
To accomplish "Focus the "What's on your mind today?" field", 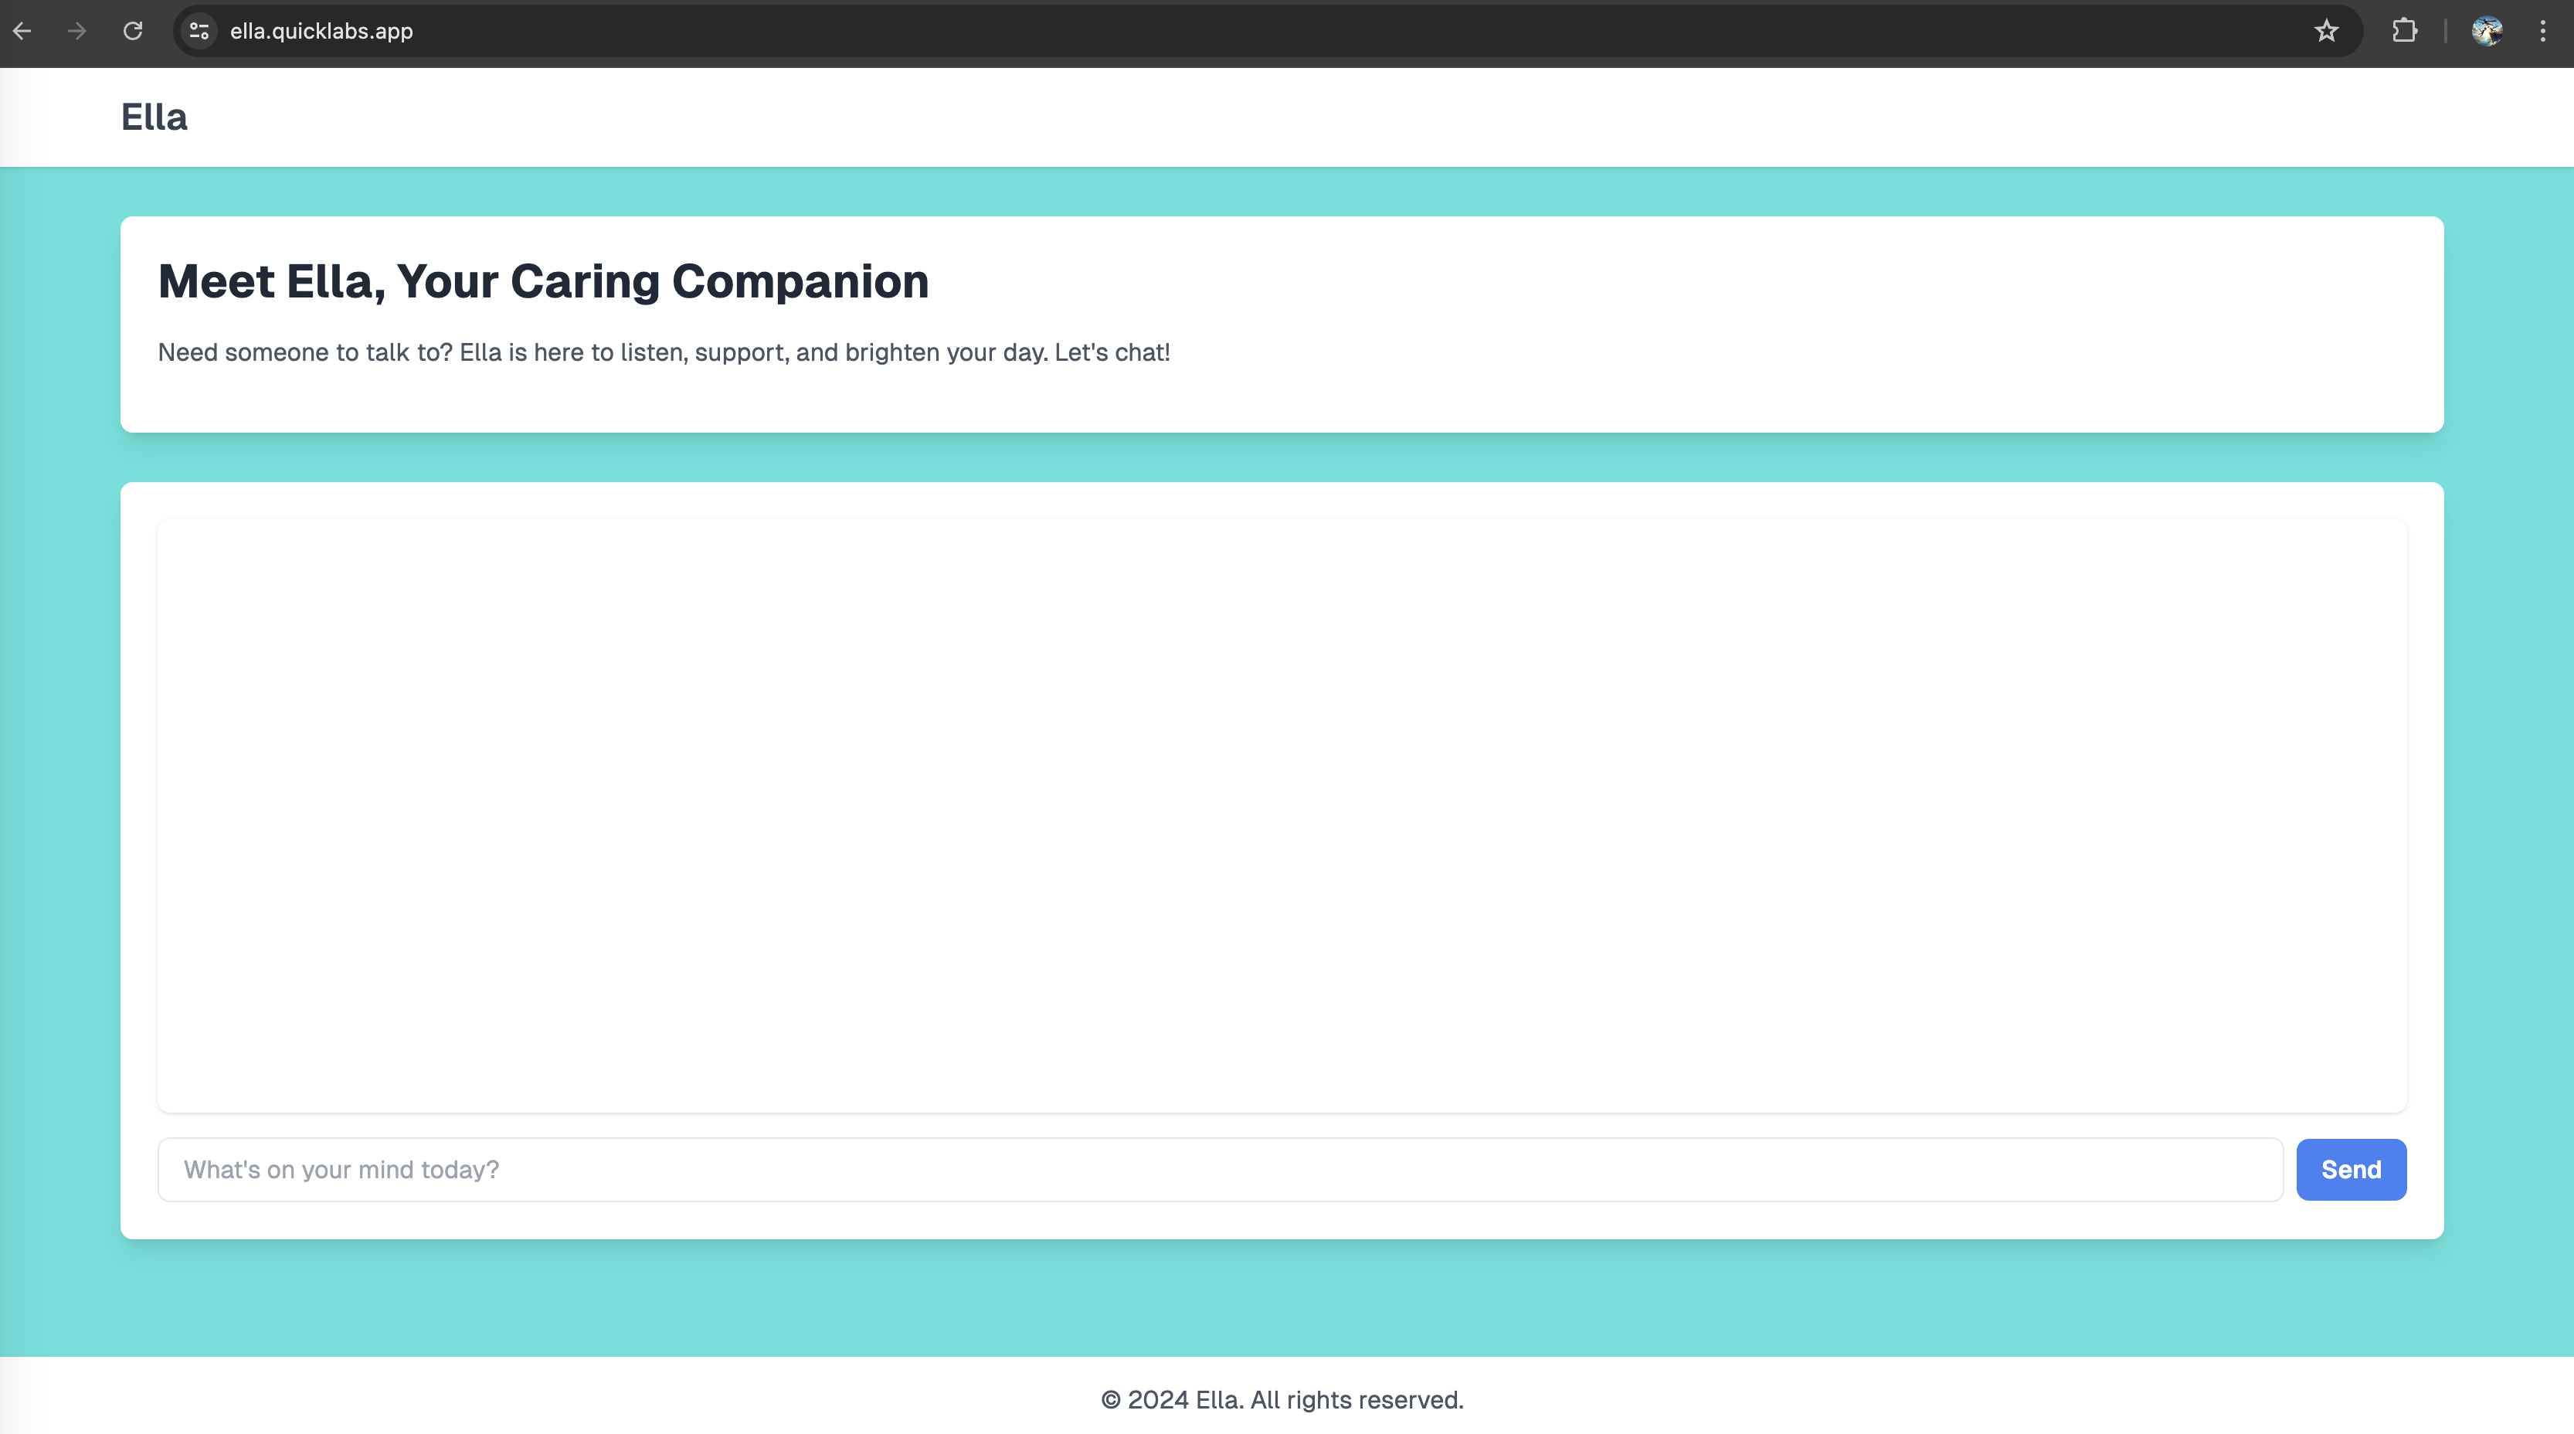I will (1219, 1169).
